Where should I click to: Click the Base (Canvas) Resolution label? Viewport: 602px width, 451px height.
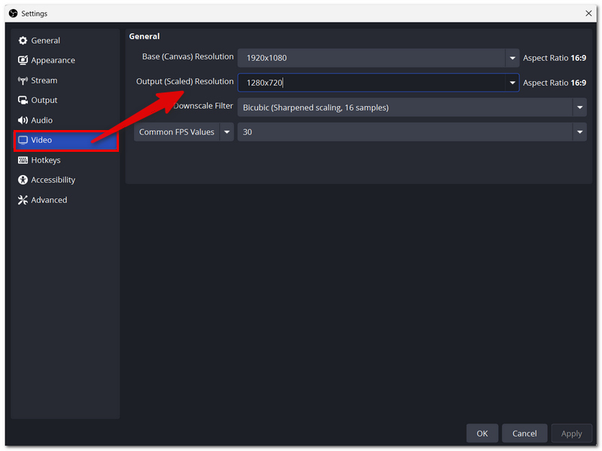187,57
